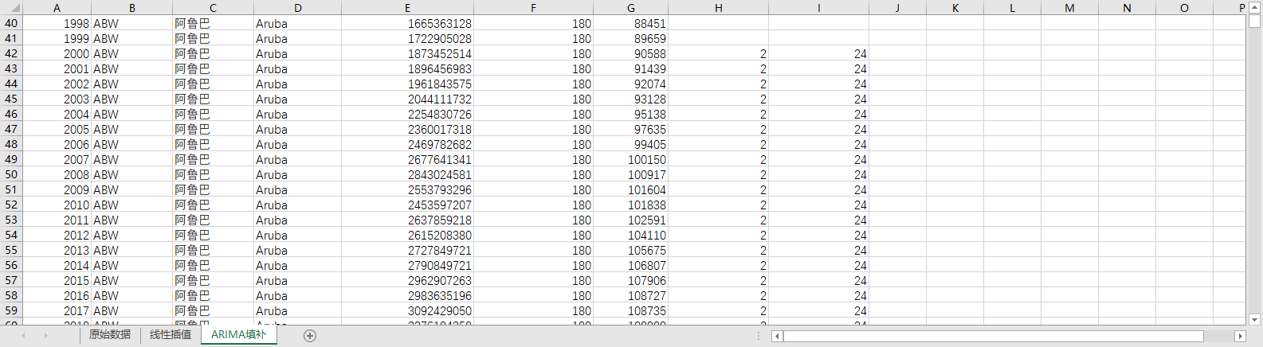
Task: Select row 50 header
Action: [11, 174]
